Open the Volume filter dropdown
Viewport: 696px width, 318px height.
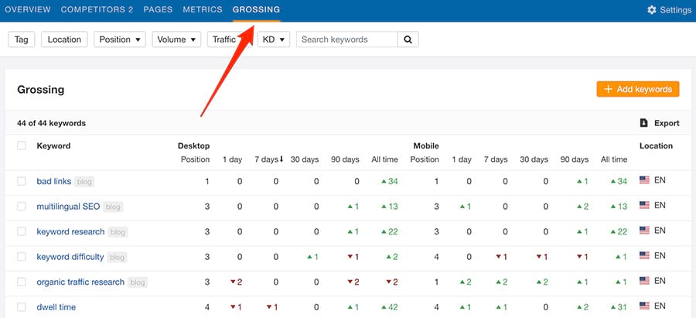pos(177,39)
